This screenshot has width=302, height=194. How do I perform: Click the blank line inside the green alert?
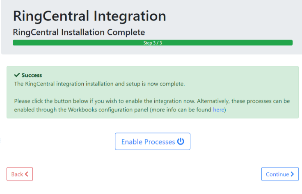(152, 92)
